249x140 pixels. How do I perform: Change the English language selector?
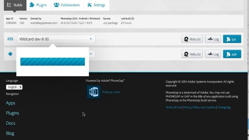(14, 87)
